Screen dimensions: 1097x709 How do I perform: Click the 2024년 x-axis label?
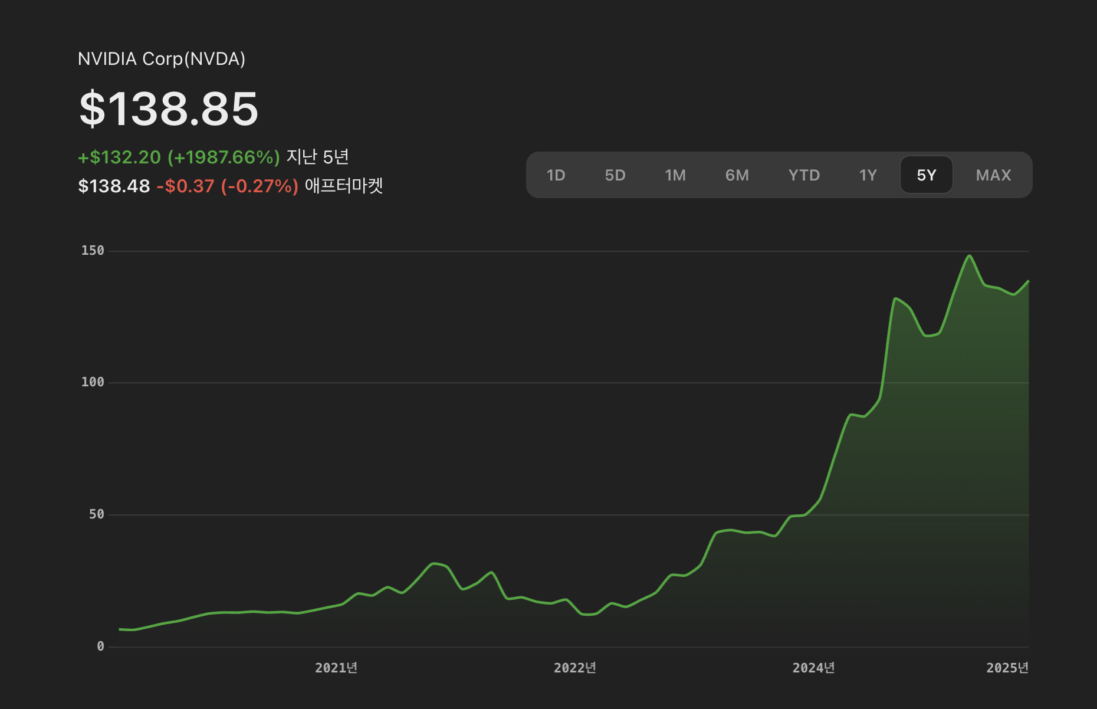click(813, 668)
